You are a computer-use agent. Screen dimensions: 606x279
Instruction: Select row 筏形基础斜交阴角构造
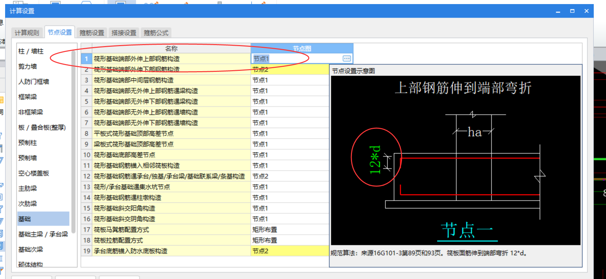tap(171, 219)
